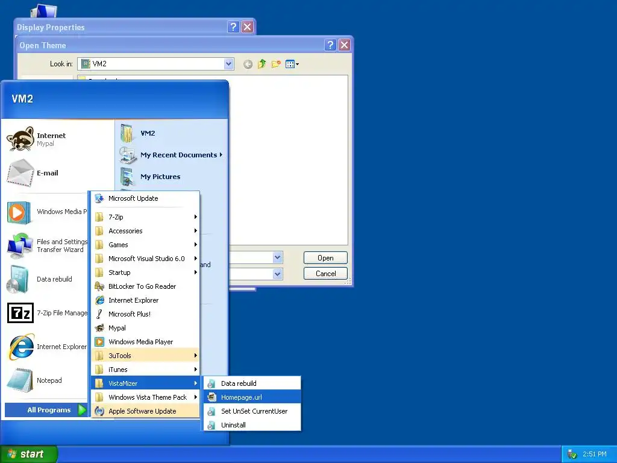This screenshot has width=617, height=463.
Task: Open the View menu icon
Action: [x=292, y=64]
